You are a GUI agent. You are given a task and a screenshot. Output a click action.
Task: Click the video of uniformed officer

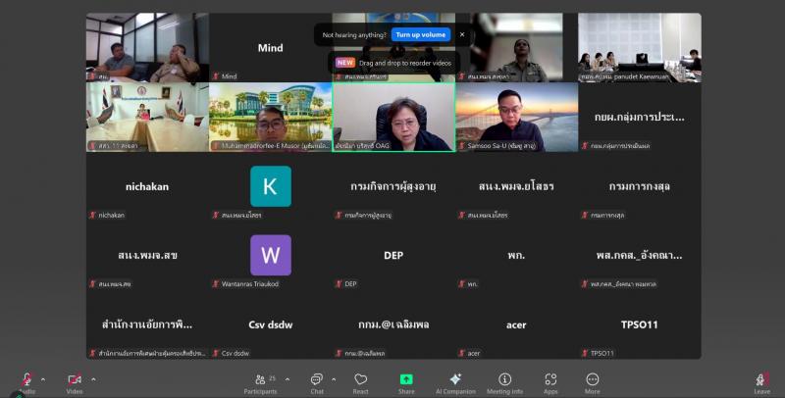(516, 47)
